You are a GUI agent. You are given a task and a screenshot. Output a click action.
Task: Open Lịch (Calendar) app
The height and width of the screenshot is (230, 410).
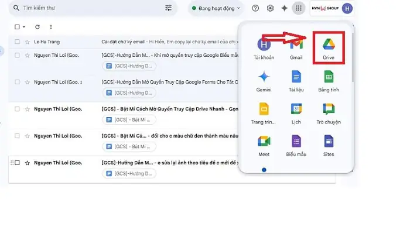point(296,113)
